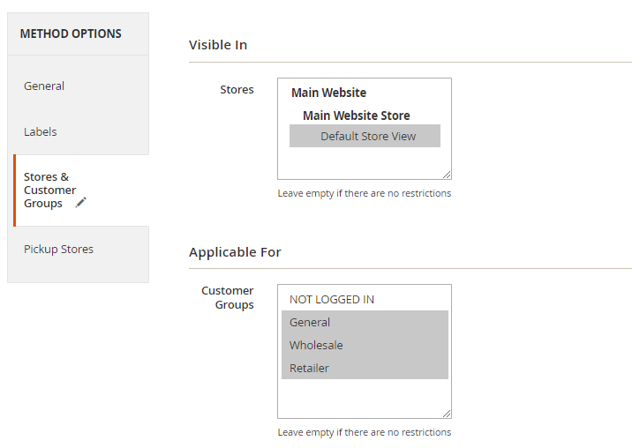Viewport: 640px width, 448px height.
Task: Select the General customer group option
Action: tap(310, 323)
